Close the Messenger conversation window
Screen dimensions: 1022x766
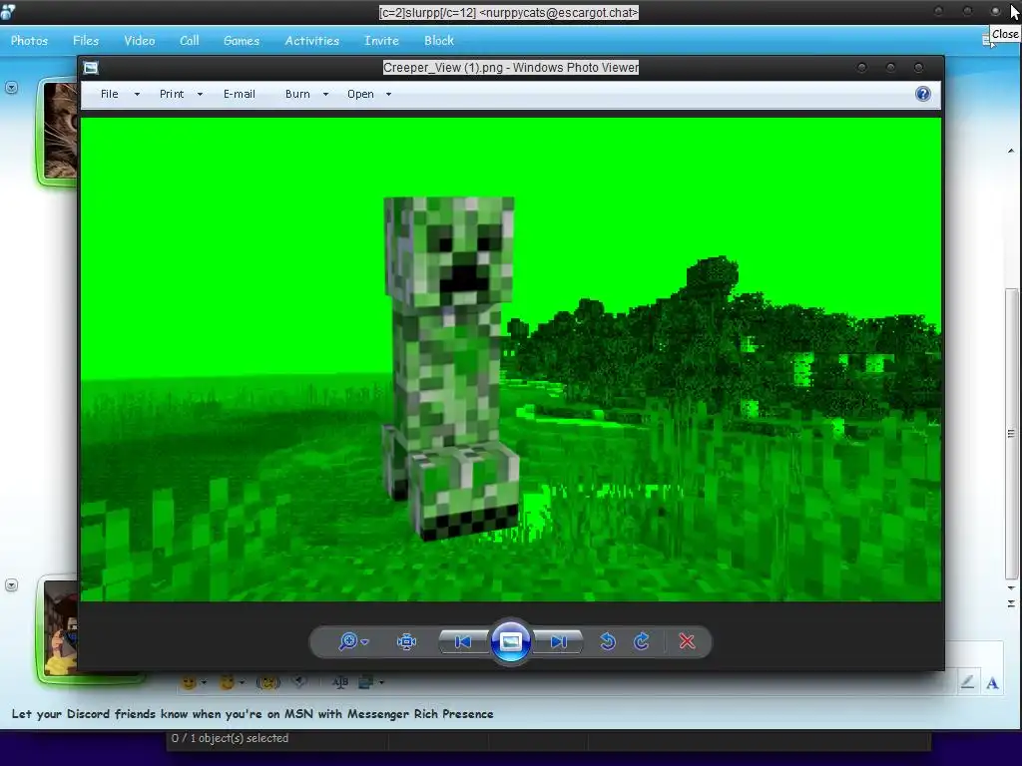point(995,11)
